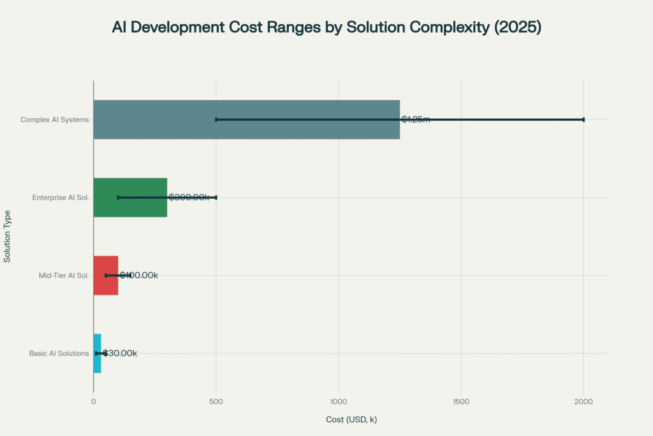
Task: Click the 2000 tick on the x-axis
Action: coord(583,401)
